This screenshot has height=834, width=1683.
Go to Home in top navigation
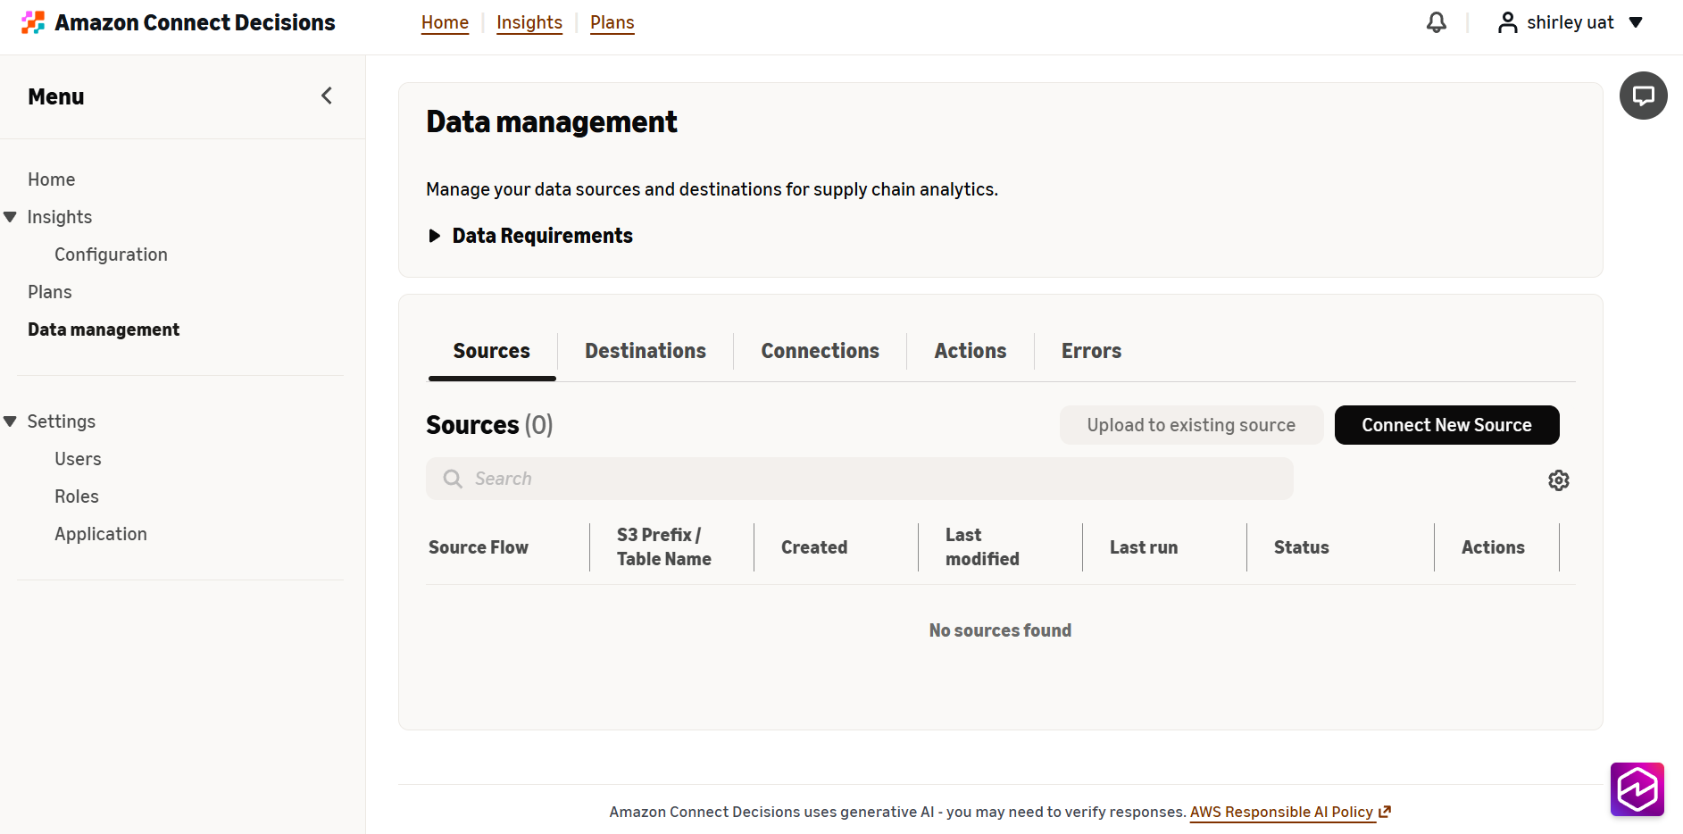(445, 22)
